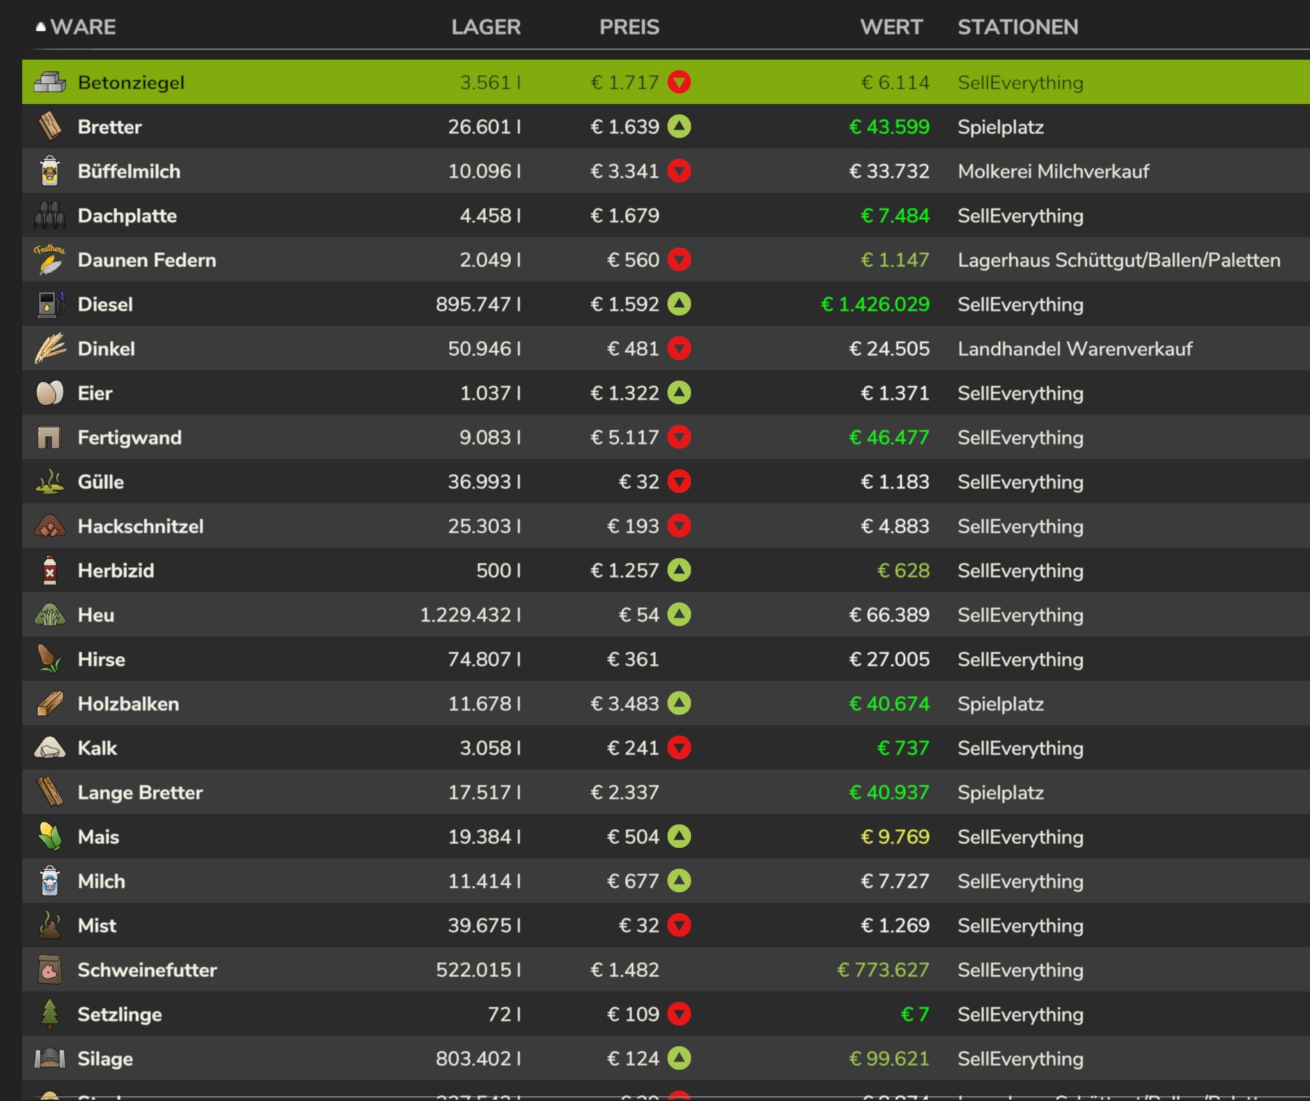Viewport: 1310px width, 1101px height.
Task: Click the Betonziegel concrete brick icon
Action: [50, 83]
